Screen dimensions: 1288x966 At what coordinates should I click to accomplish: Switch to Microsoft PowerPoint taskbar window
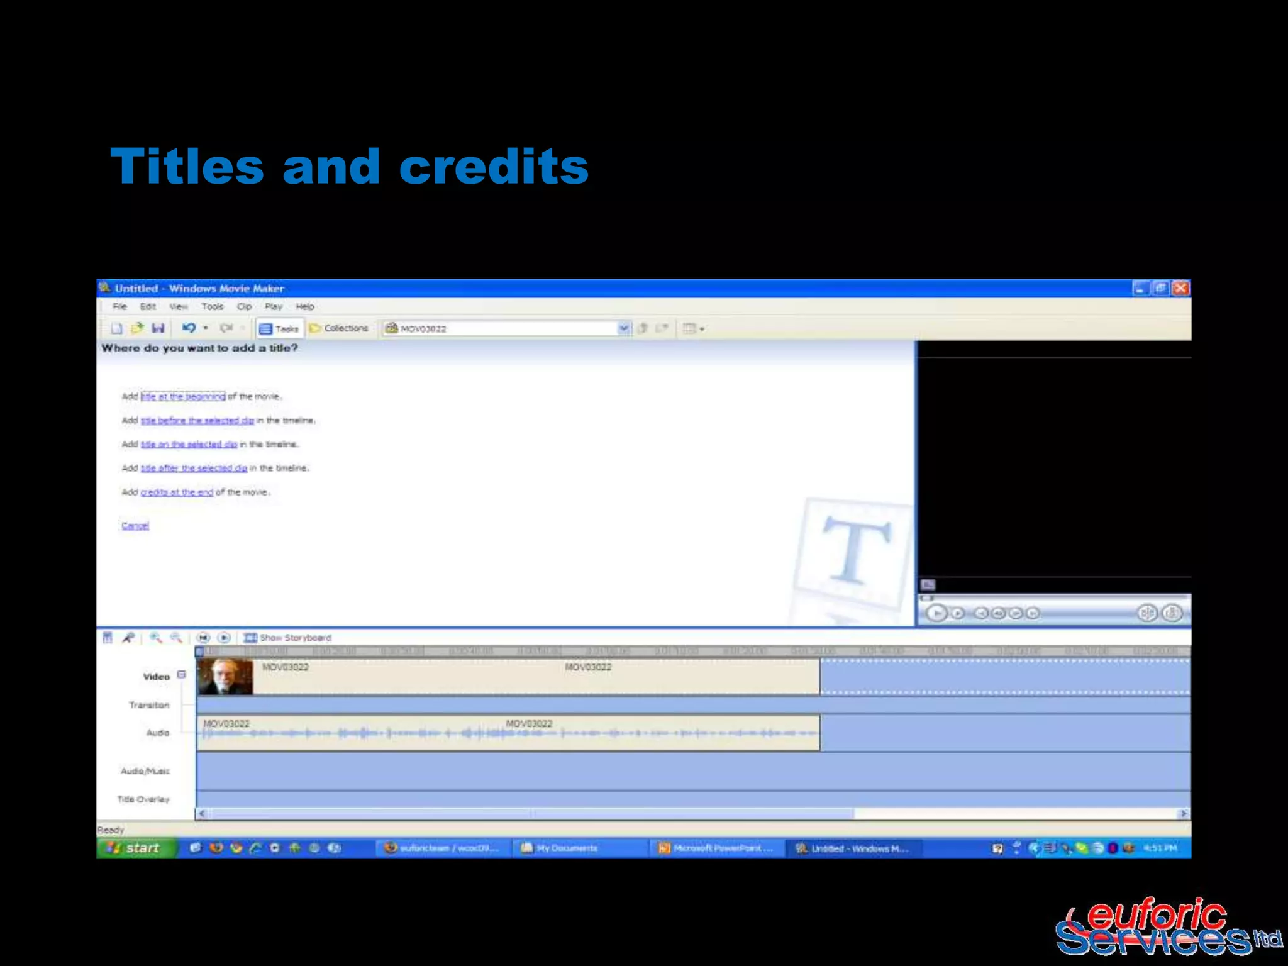point(716,848)
